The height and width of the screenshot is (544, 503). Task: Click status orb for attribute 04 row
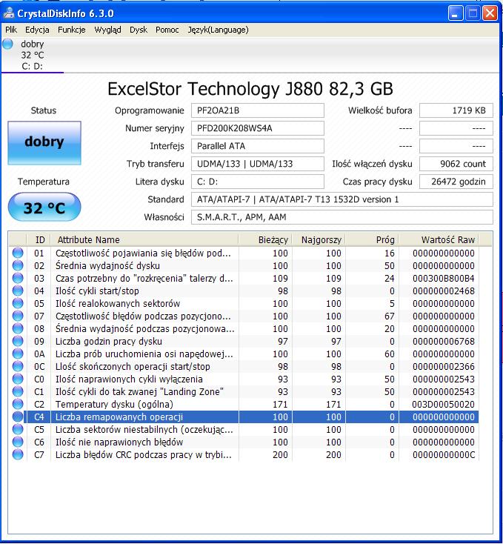18,291
